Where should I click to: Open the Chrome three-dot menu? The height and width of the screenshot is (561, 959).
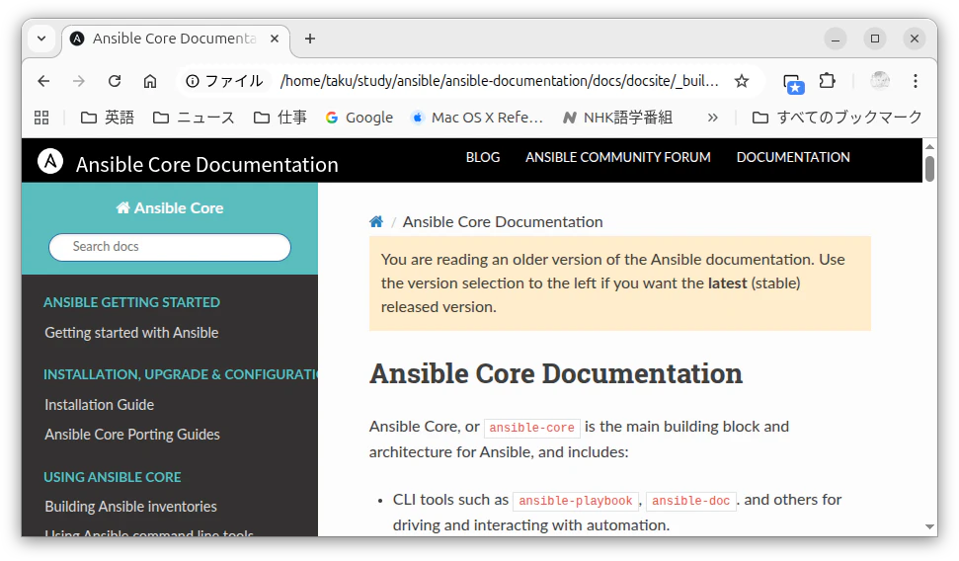915,81
